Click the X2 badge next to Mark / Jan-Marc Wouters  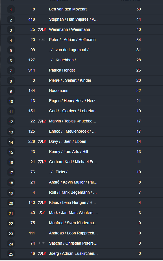tap(42, 213)
